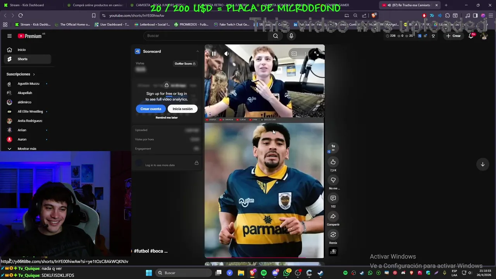
Task: Click Inicia sesión in Scorecard
Action: click(x=183, y=109)
